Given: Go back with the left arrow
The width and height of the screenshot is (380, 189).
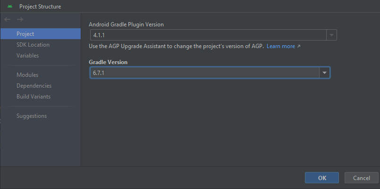Looking at the screenshot, I should click(x=8, y=19).
